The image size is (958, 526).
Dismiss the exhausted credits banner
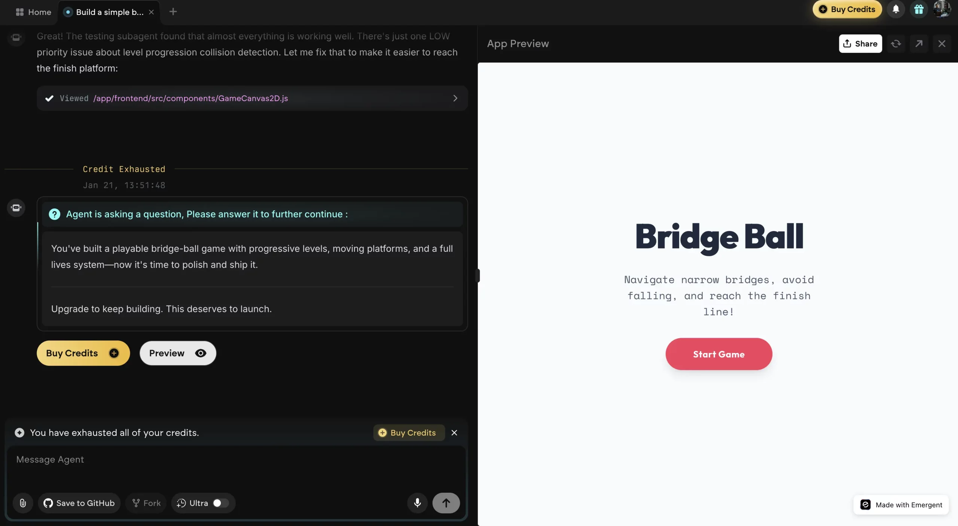pyautogui.click(x=454, y=432)
